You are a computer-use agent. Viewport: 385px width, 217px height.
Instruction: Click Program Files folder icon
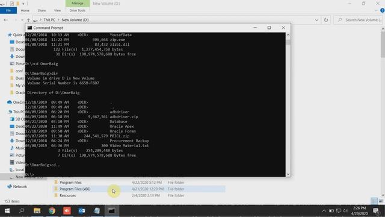56,182
